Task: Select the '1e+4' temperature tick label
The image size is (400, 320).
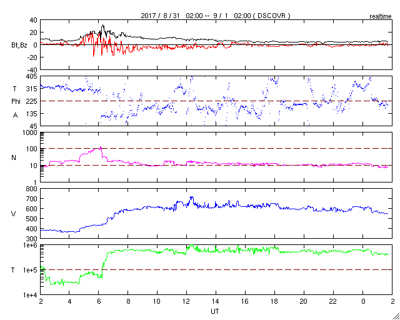Action: coord(31,295)
